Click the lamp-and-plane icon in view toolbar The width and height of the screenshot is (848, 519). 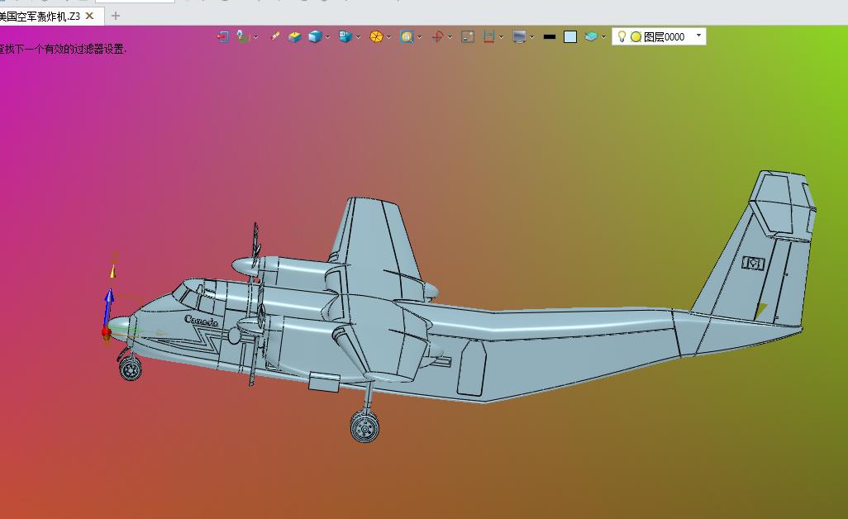[x=243, y=36]
